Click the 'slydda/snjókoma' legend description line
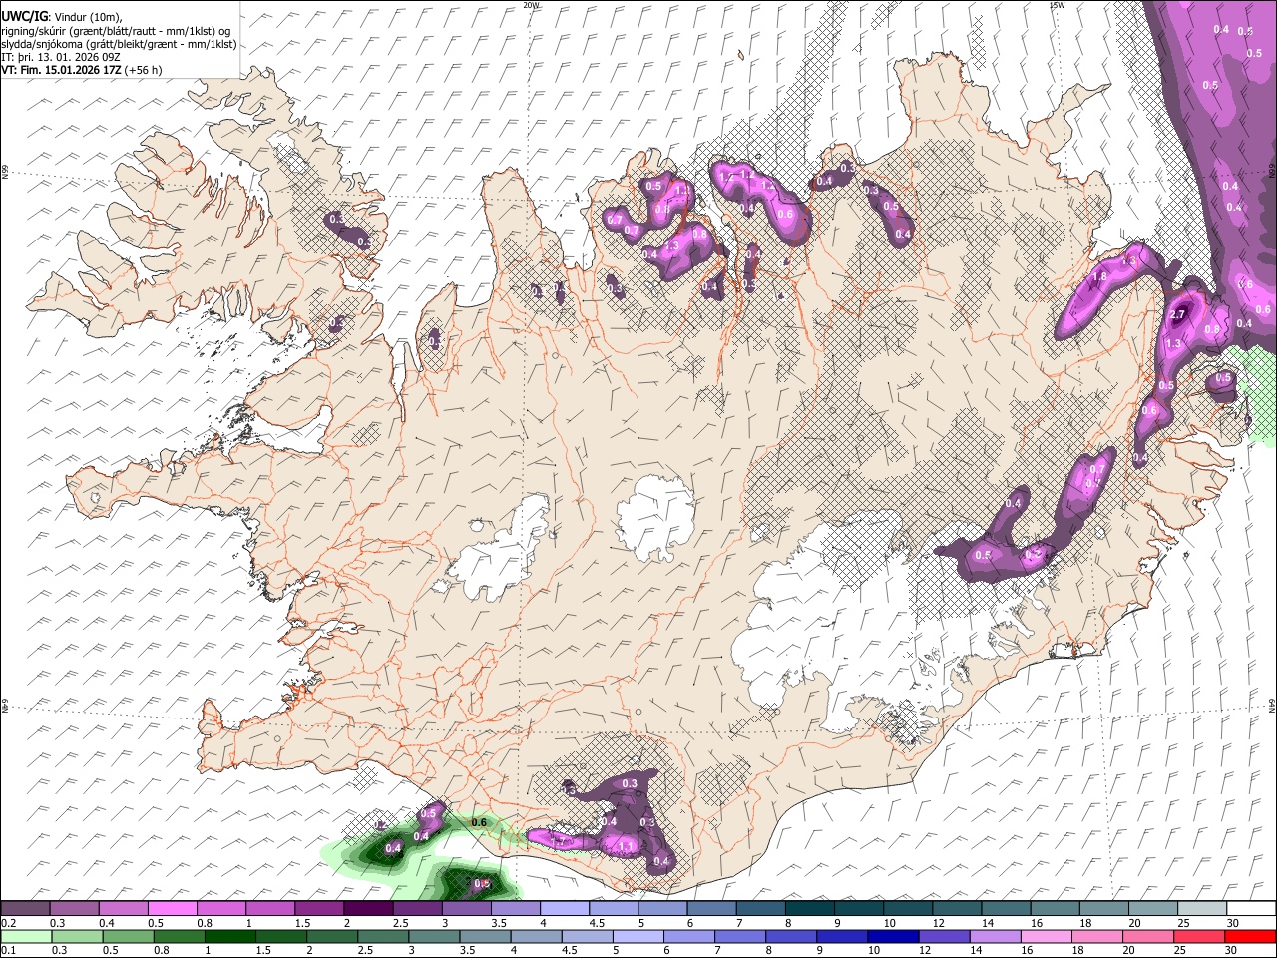The width and height of the screenshot is (1277, 958). pos(119,44)
